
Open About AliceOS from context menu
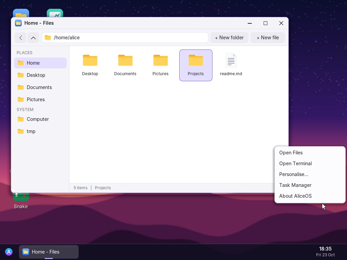click(310, 196)
